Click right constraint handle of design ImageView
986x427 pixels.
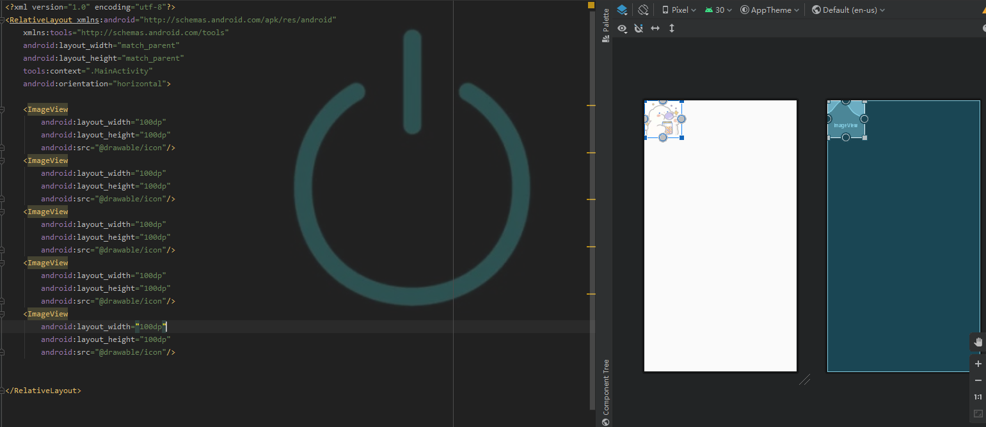681,119
